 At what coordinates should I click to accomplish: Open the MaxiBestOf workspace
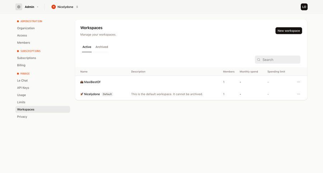point(92,82)
